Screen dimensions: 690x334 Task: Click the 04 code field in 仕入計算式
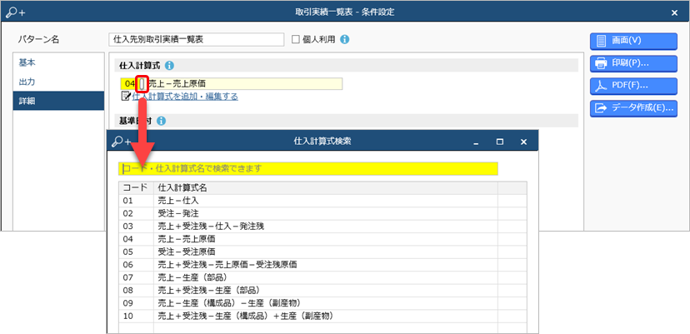(129, 83)
